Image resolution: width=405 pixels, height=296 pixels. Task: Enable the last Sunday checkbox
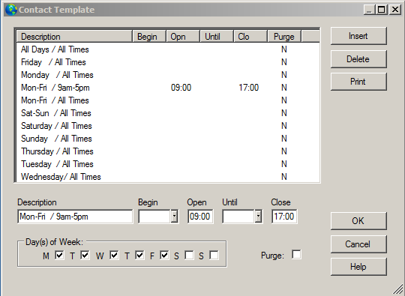(214, 256)
